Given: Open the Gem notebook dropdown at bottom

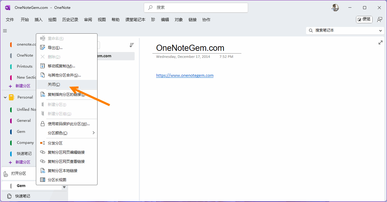Looking at the screenshot, I should pos(64,187).
